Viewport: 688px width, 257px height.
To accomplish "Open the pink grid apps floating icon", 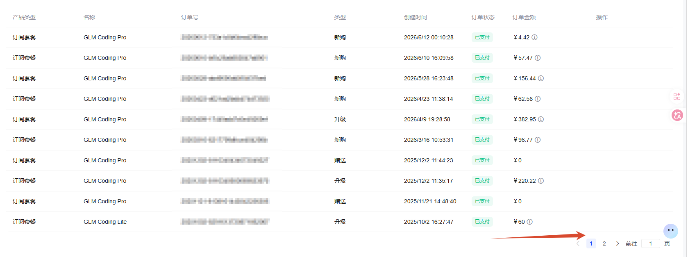I will (x=677, y=97).
